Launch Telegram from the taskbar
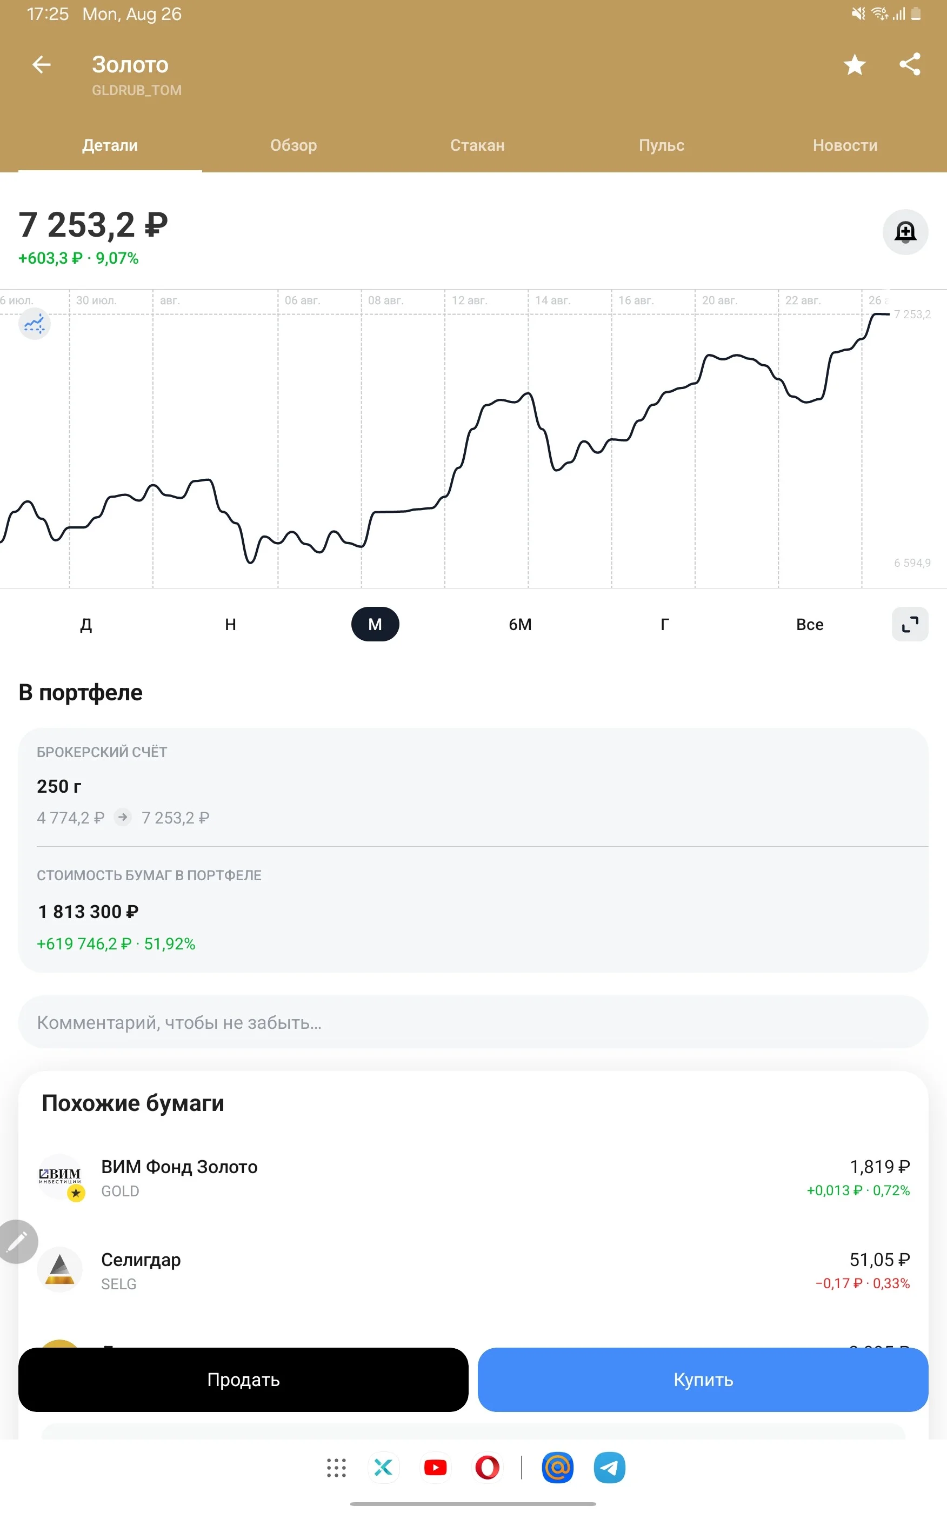The height and width of the screenshot is (1513, 947). 609,1467
